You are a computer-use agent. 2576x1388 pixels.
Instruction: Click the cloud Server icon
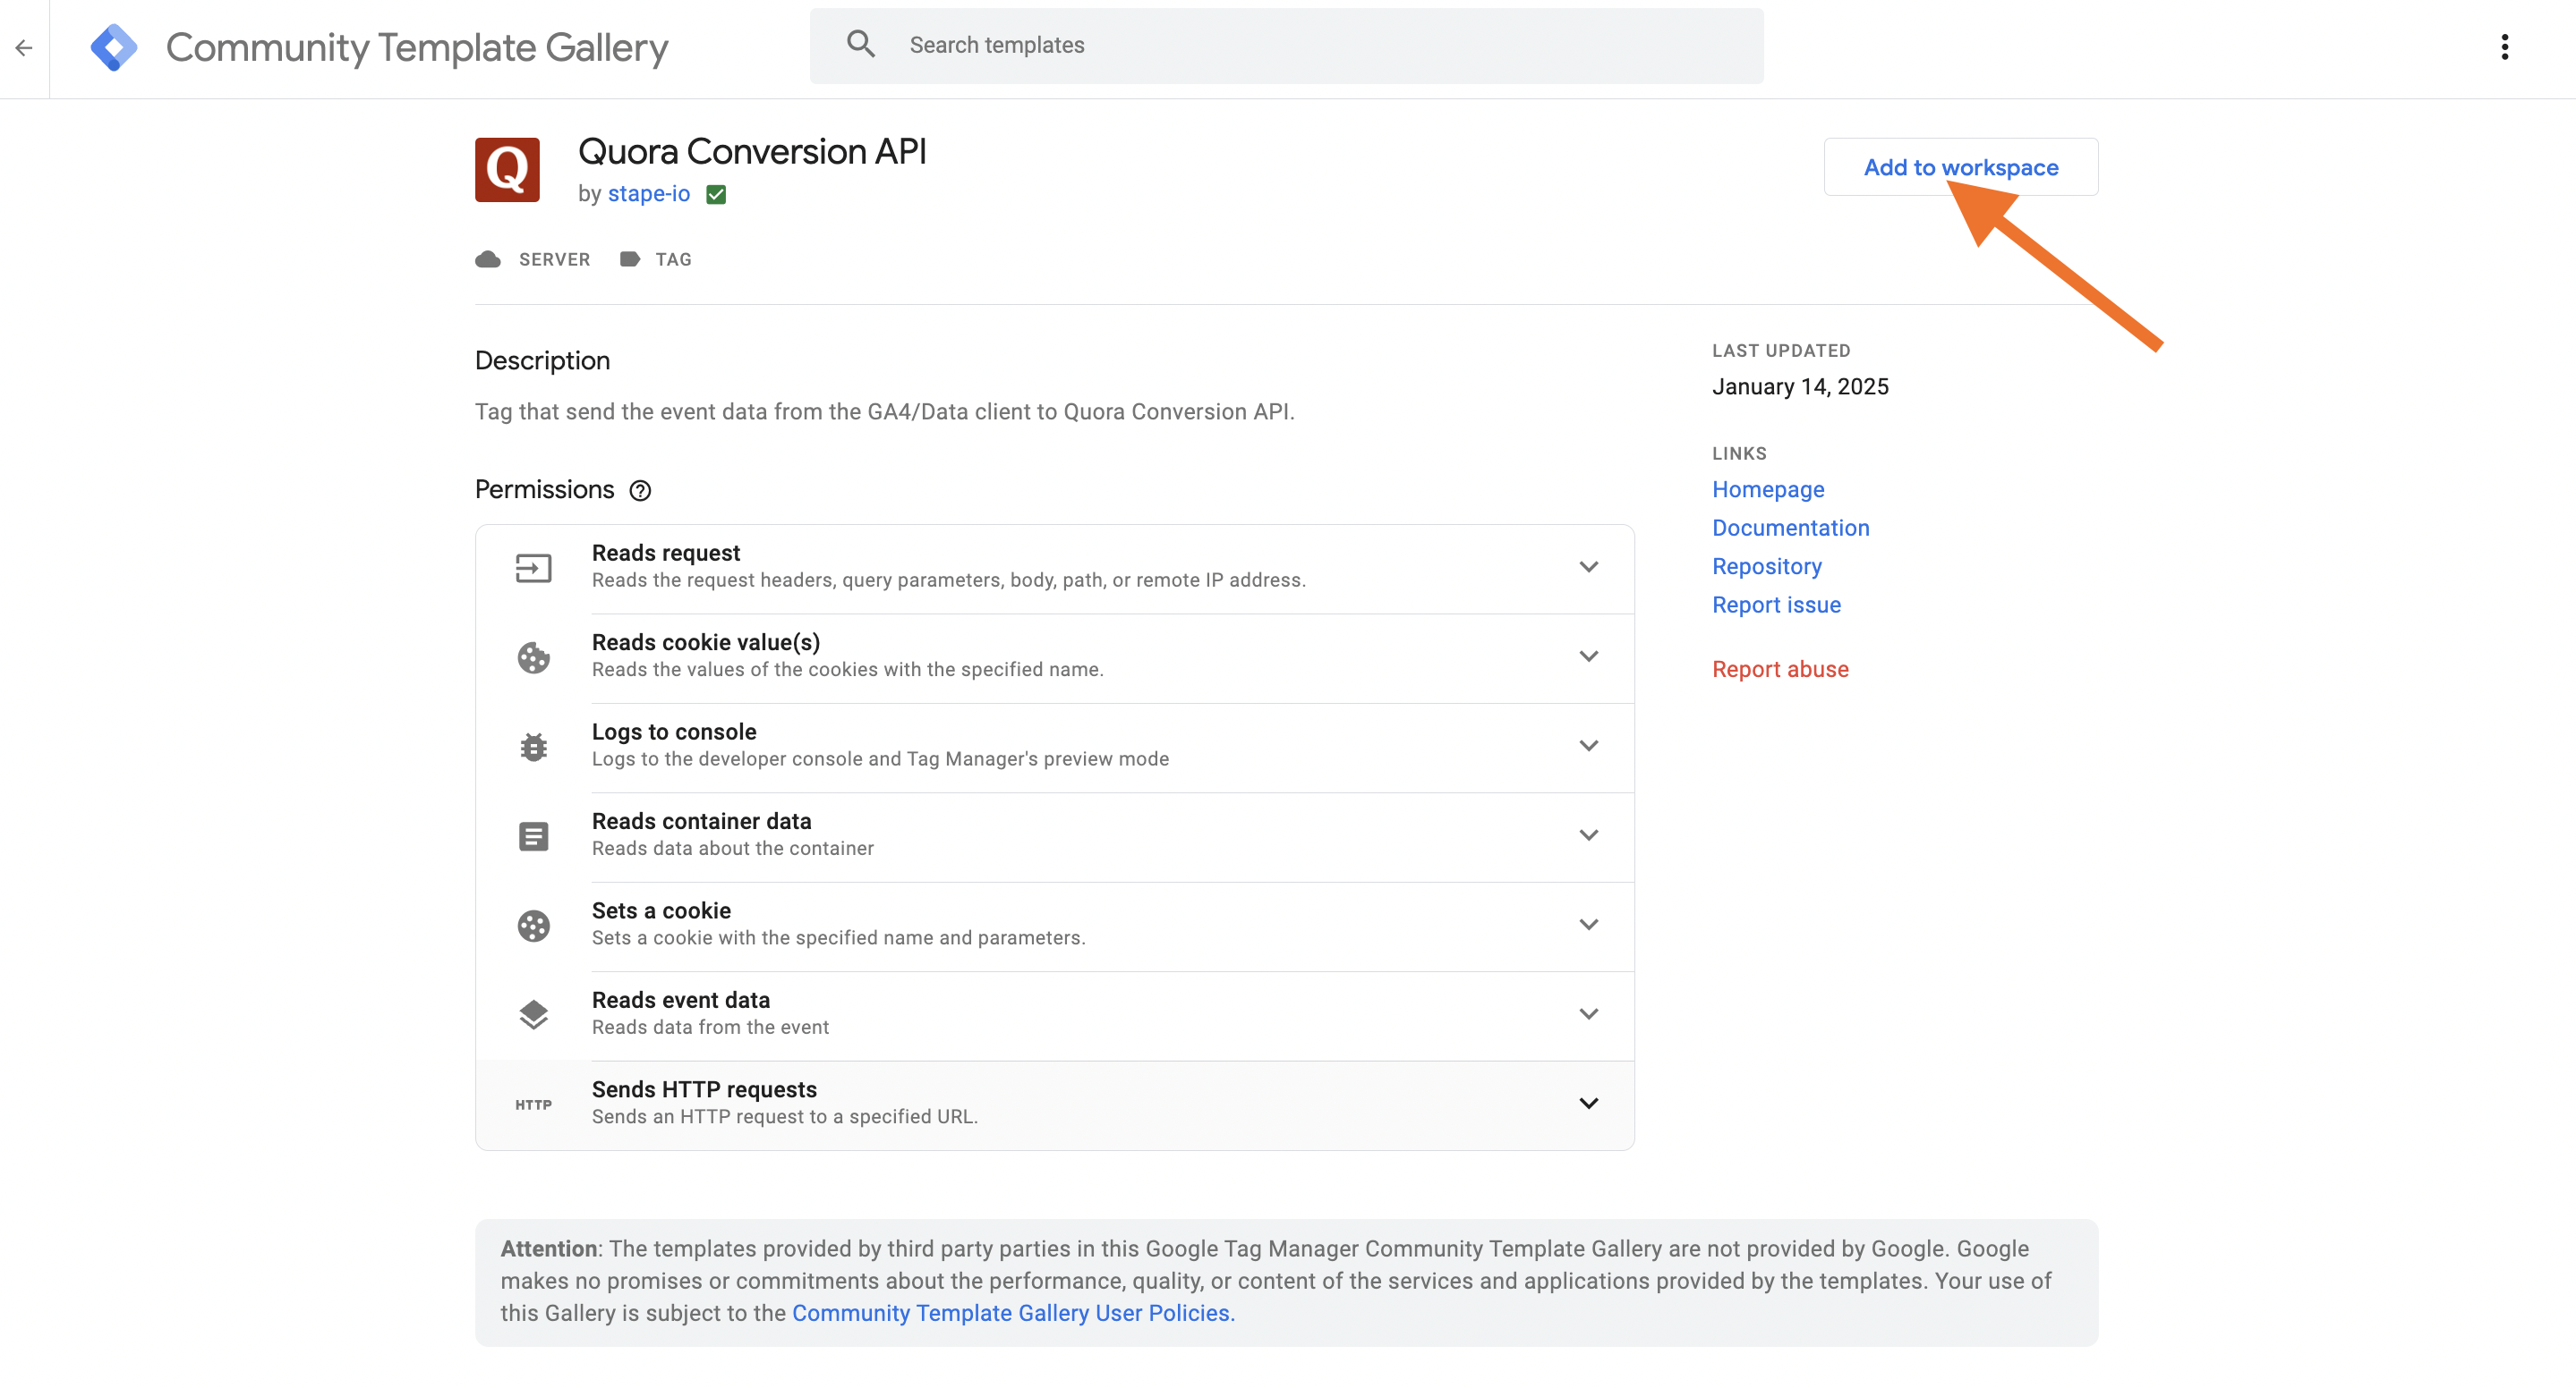[x=488, y=260]
